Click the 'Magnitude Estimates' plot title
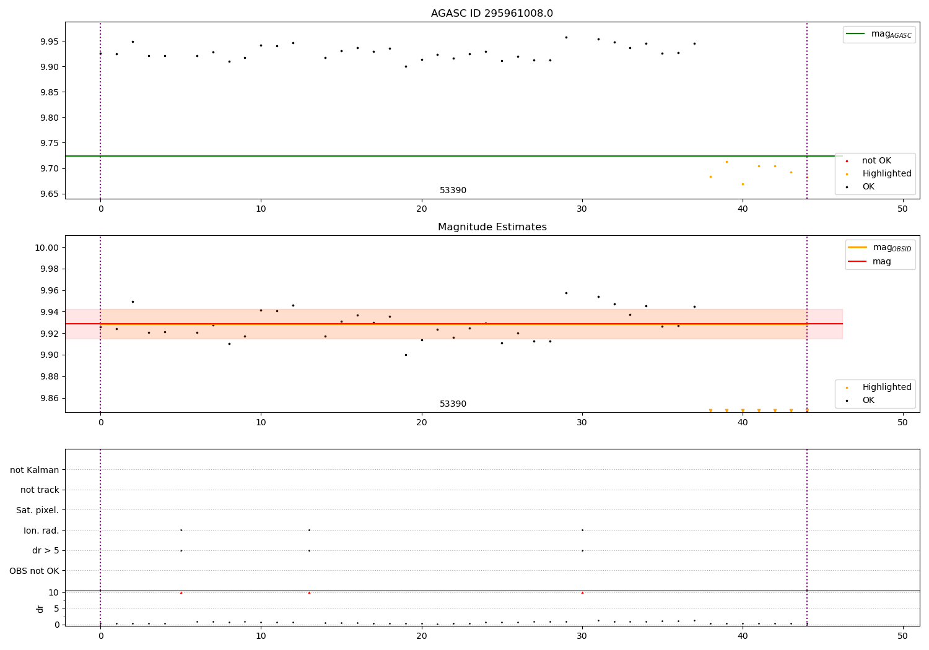Viewport: 929px width, 650px height. [492, 227]
